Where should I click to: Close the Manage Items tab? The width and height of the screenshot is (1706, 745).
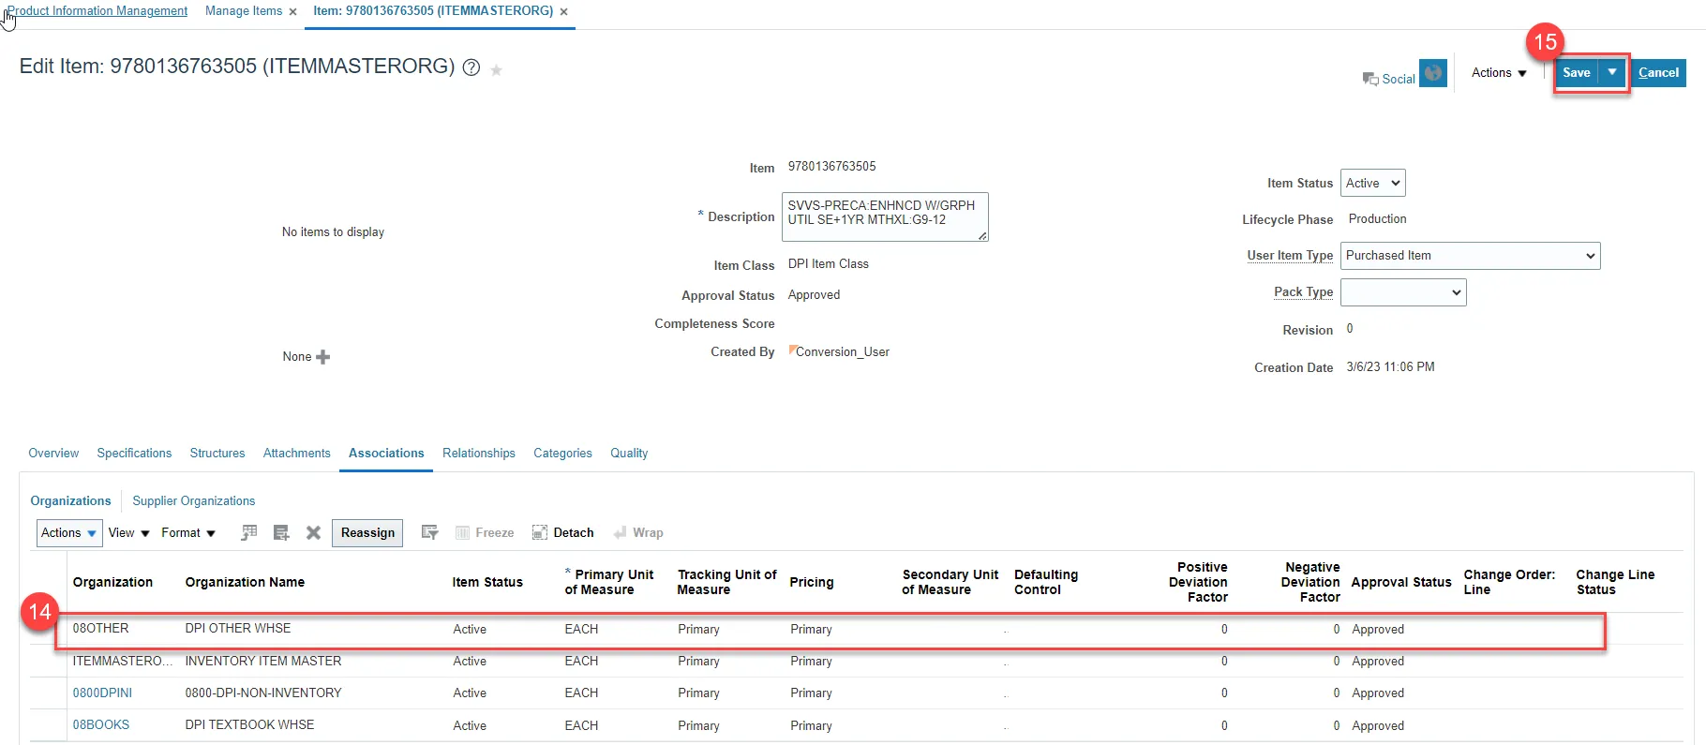pos(293,12)
